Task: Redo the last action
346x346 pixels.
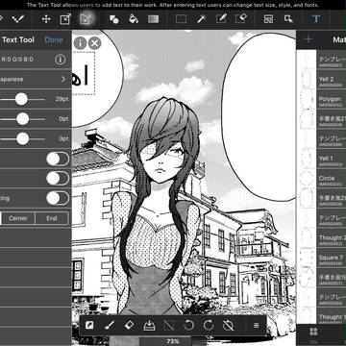Action: [209, 326]
